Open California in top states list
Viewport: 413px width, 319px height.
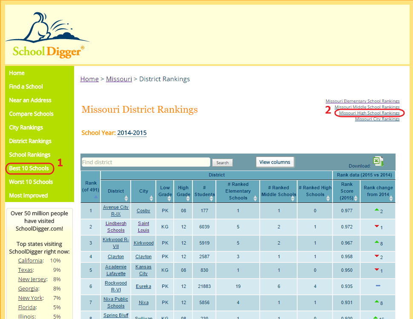(30, 261)
